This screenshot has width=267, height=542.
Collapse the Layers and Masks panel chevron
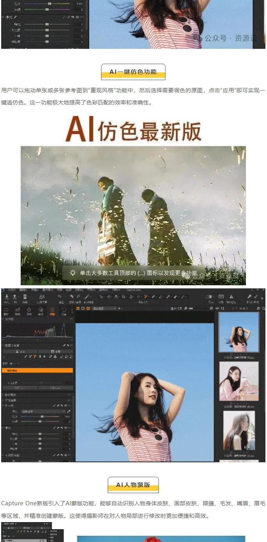(x=3, y=345)
